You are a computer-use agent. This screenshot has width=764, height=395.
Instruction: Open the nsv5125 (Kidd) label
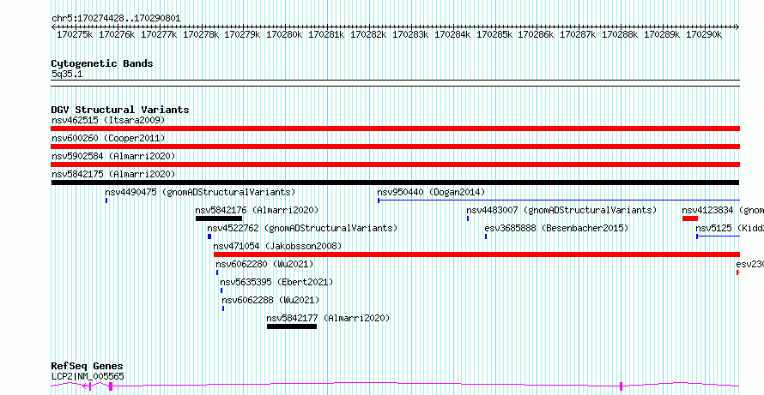point(730,228)
